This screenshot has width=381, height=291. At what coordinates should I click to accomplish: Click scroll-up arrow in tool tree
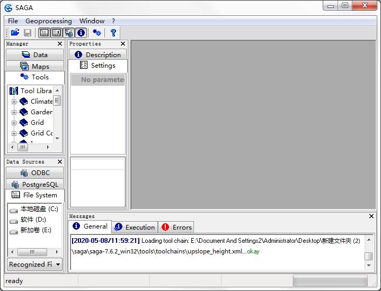(x=57, y=90)
